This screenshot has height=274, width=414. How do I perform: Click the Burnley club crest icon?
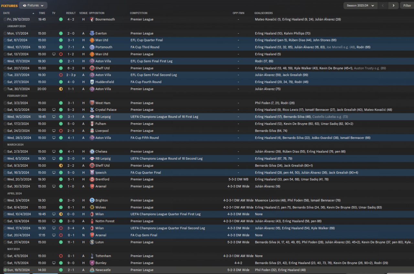click(x=92, y=263)
